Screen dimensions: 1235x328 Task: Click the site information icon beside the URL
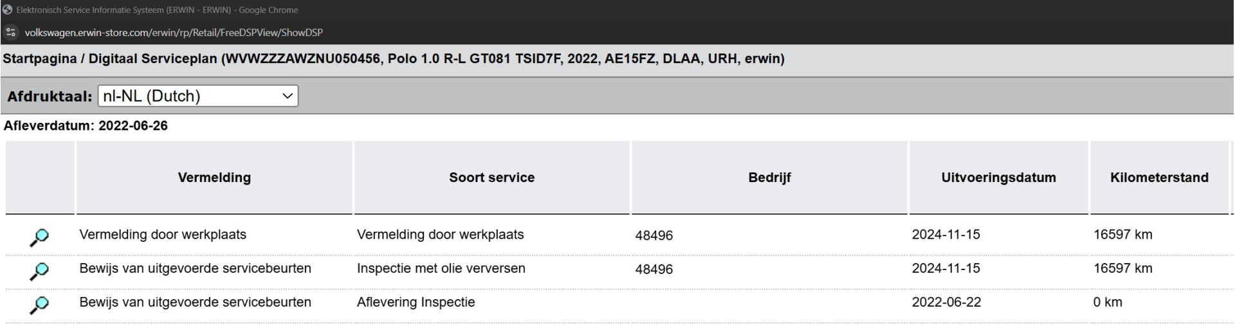pyautogui.click(x=10, y=32)
